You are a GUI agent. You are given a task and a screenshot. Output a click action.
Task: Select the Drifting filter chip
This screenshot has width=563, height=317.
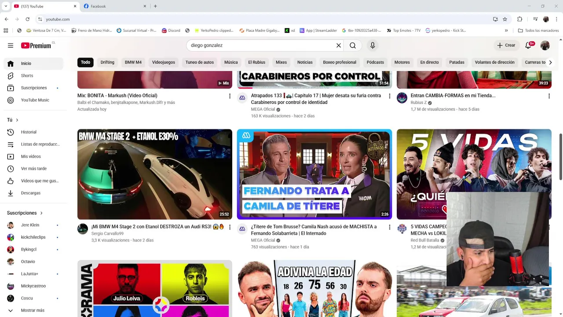[107, 62]
